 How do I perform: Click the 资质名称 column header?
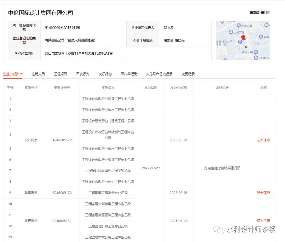pyautogui.click(x=108, y=88)
